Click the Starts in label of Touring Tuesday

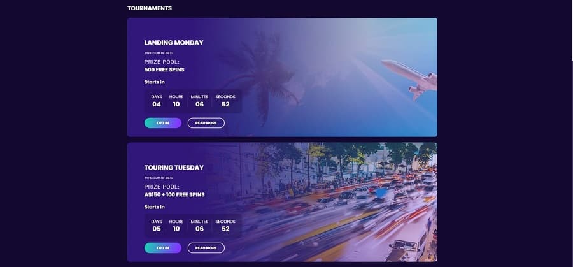[154, 207]
